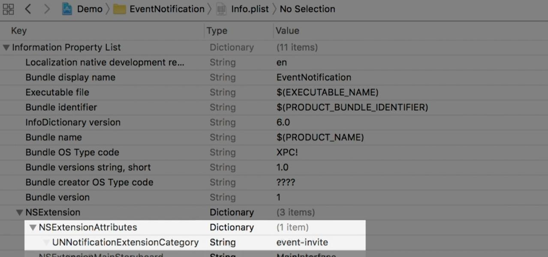The image size is (548, 257).
Task: Click the Info.plist file icon
Action: pyautogui.click(x=221, y=9)
